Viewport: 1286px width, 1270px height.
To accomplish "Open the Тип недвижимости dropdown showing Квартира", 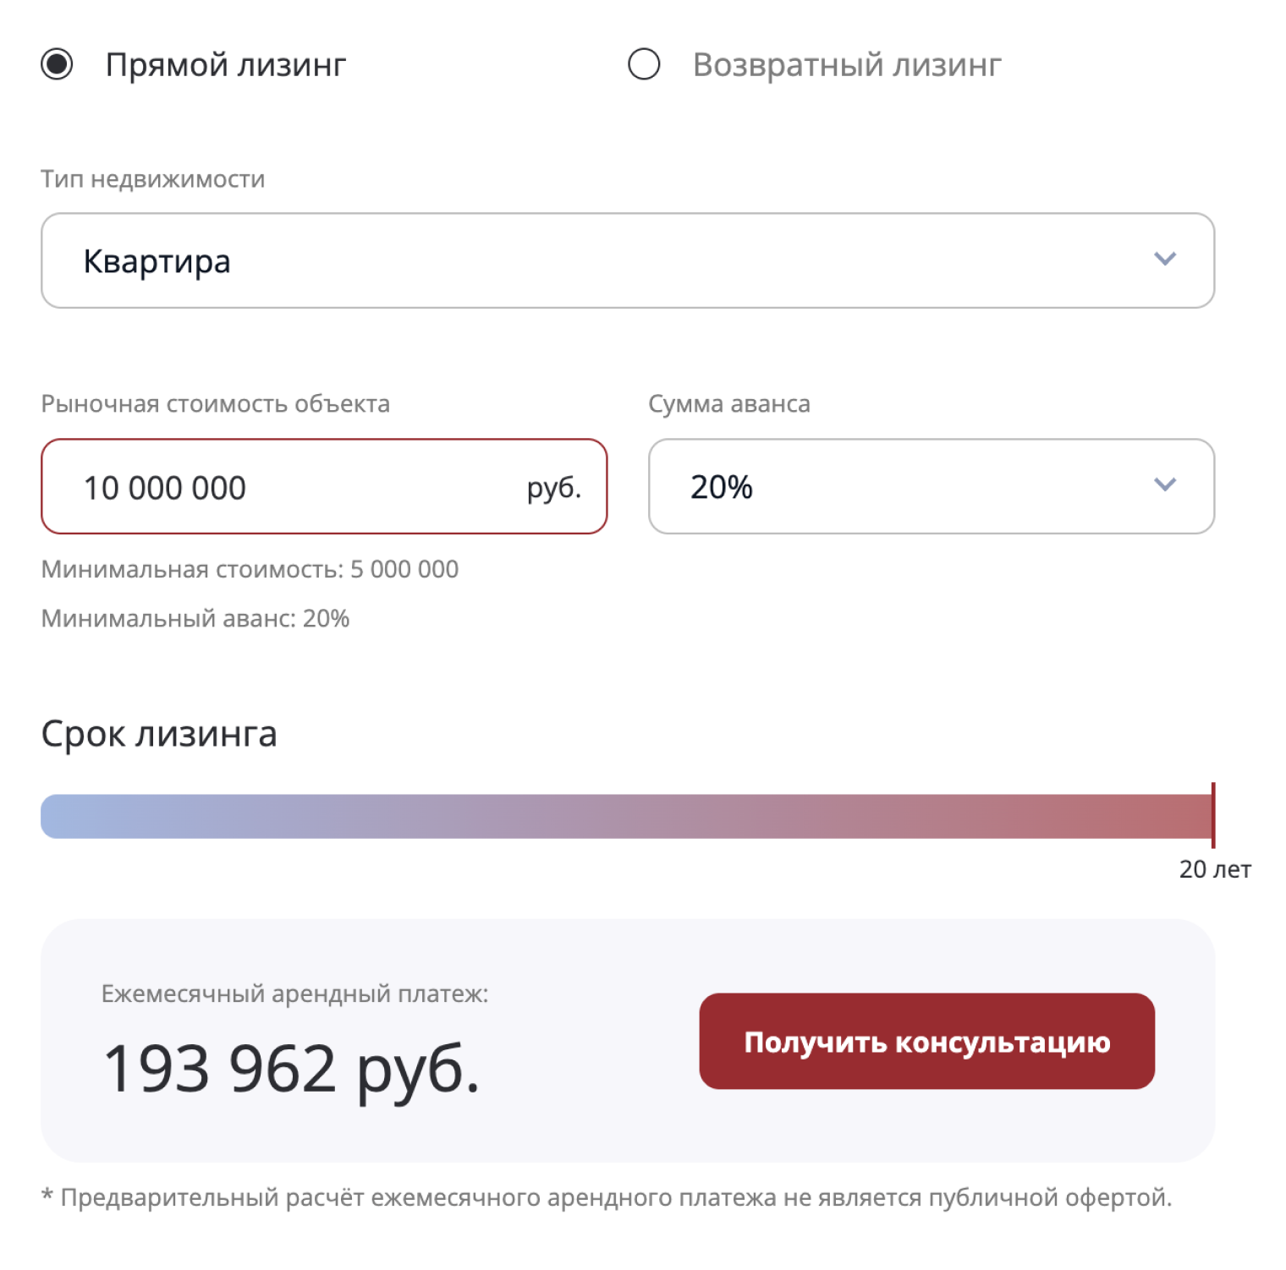I will (626, 260).
